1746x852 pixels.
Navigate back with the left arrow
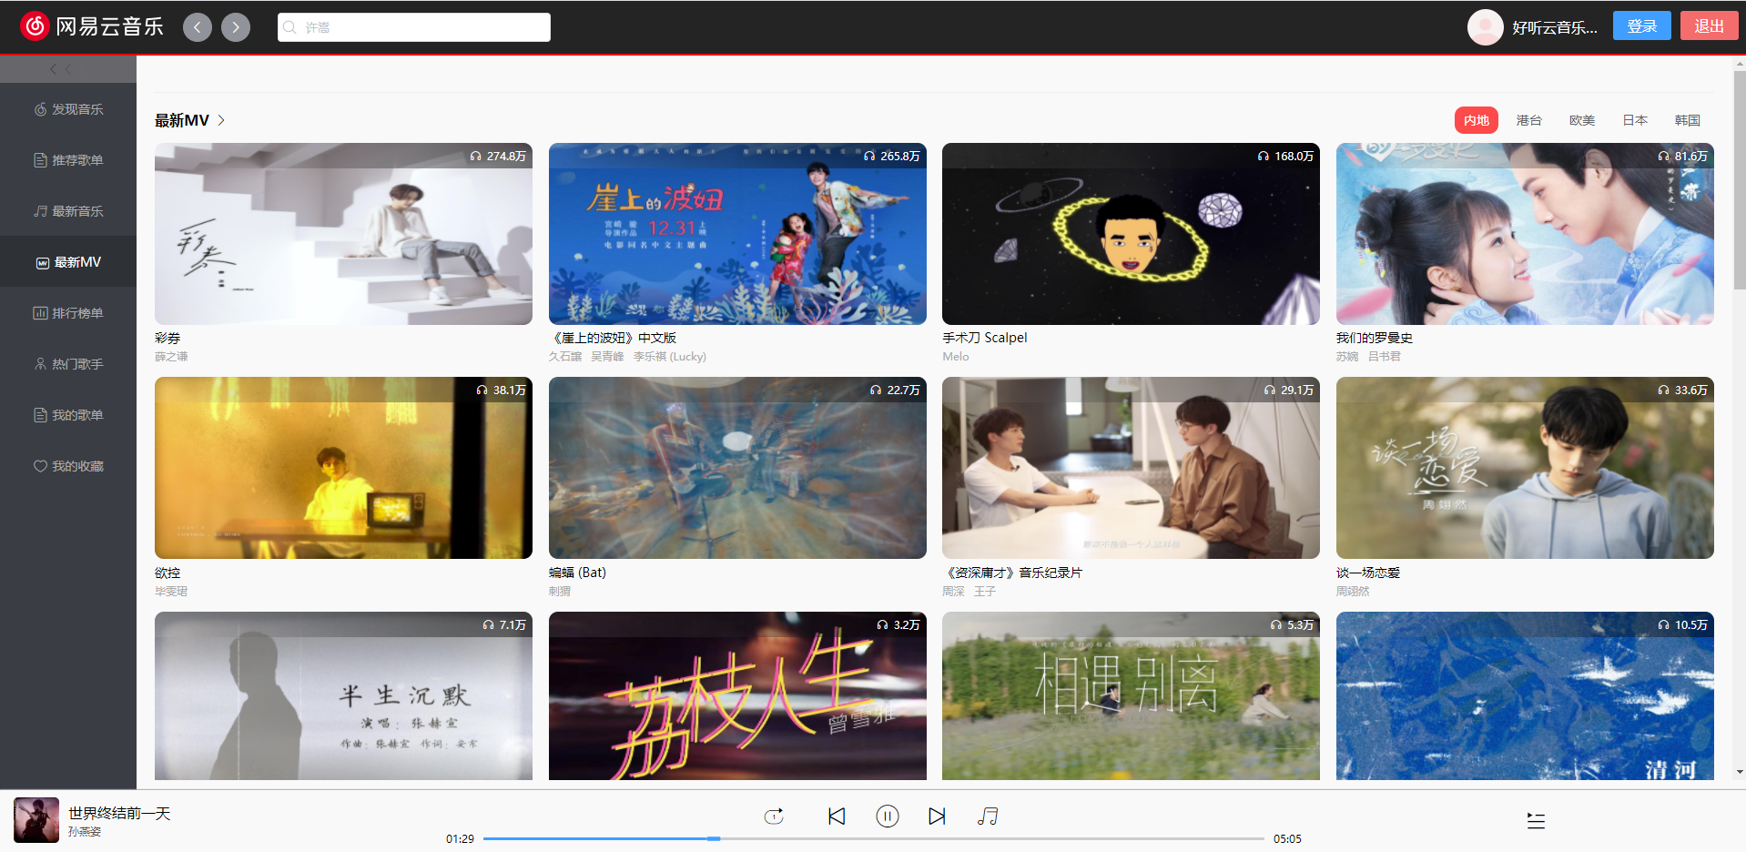point(197,26)
